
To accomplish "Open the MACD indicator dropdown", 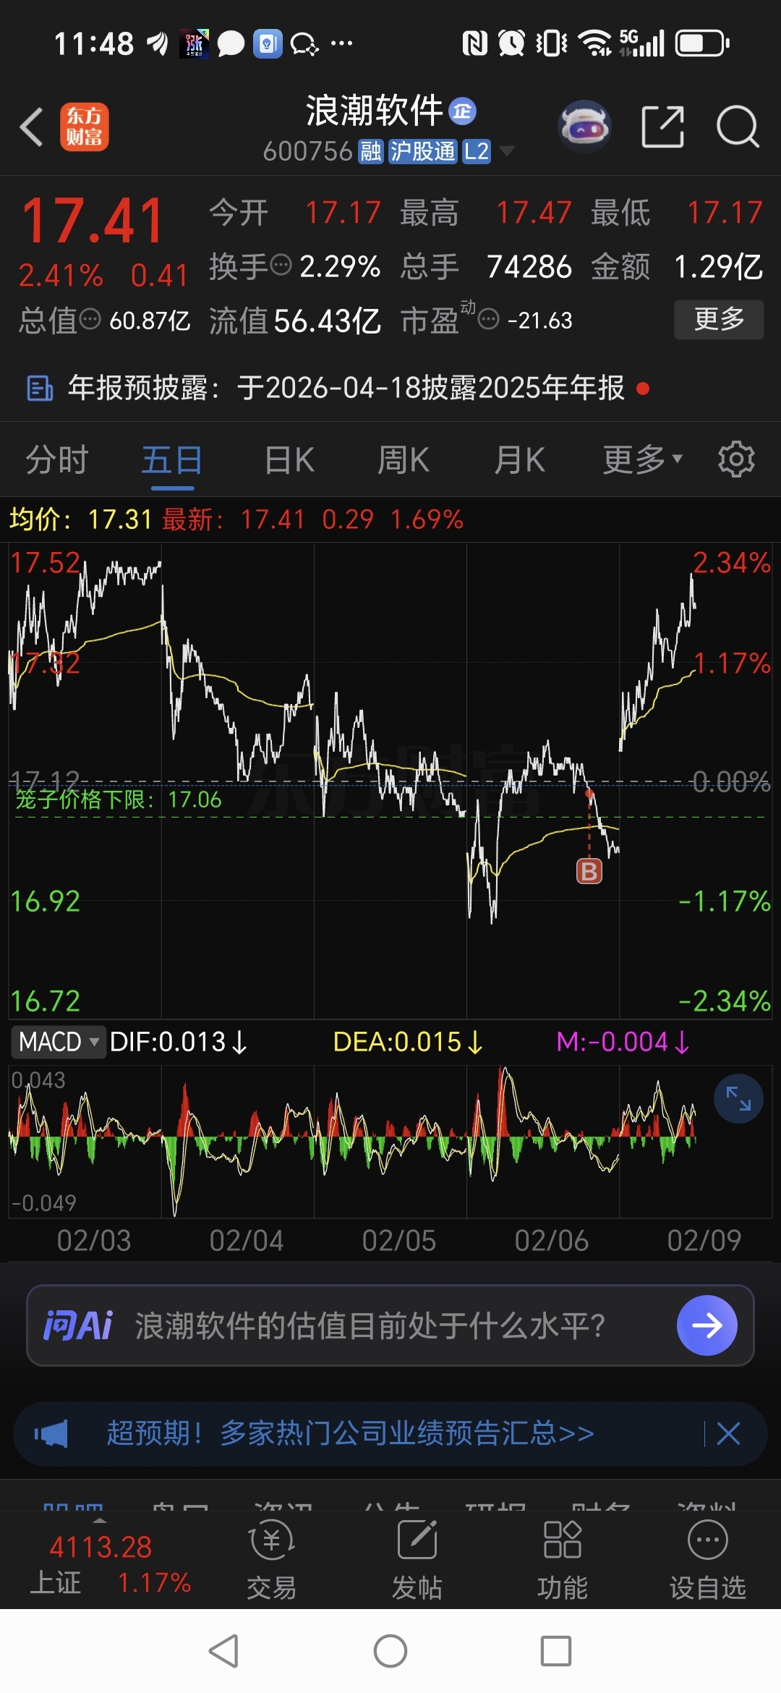I will coord(58,1042).
